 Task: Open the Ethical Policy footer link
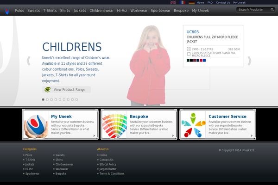point(107,164)
